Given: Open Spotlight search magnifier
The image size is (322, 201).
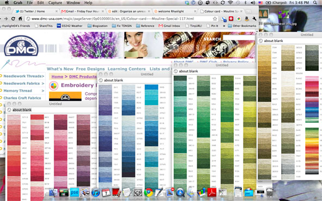Looking at the screenshot, I should coord(315,3).
